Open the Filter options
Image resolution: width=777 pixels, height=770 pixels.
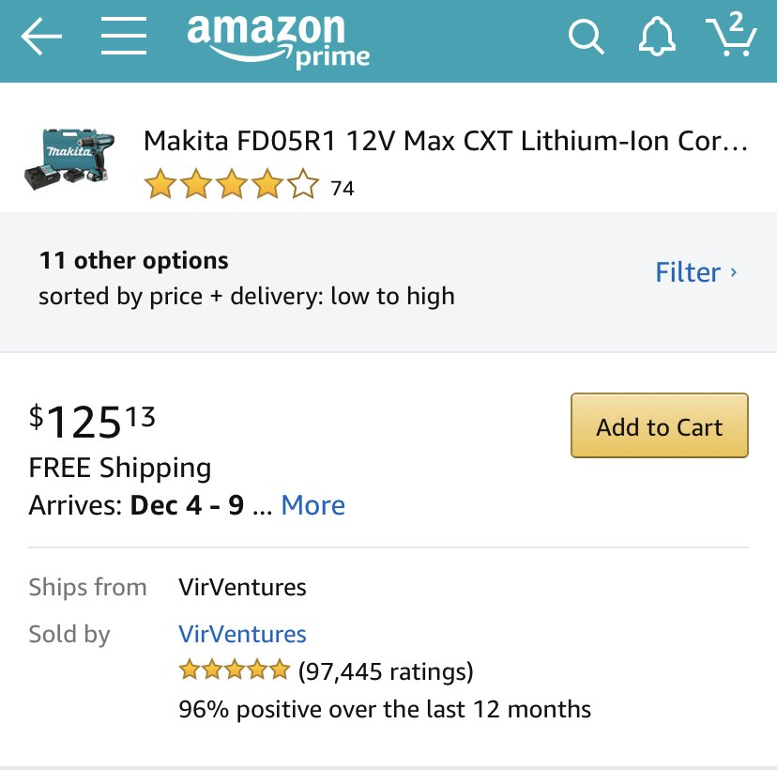688,272
